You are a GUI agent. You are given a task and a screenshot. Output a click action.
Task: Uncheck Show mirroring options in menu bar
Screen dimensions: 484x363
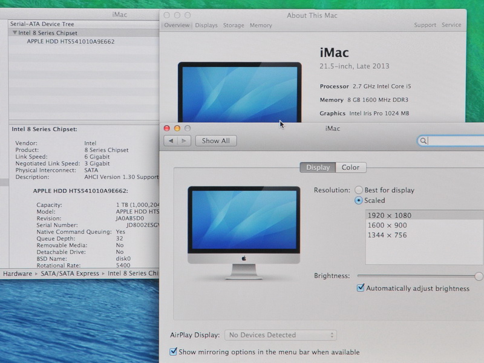tap(173, 352)
